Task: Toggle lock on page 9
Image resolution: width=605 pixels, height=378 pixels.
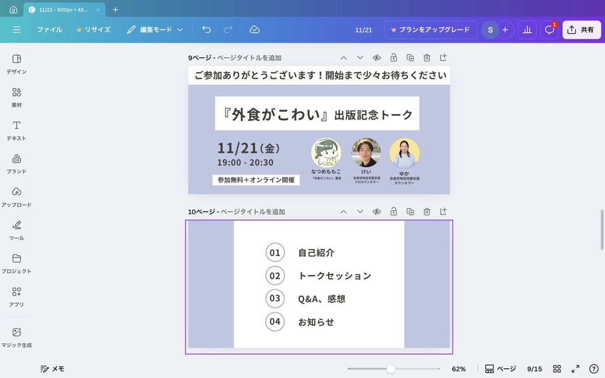Action: coord(393,57)
